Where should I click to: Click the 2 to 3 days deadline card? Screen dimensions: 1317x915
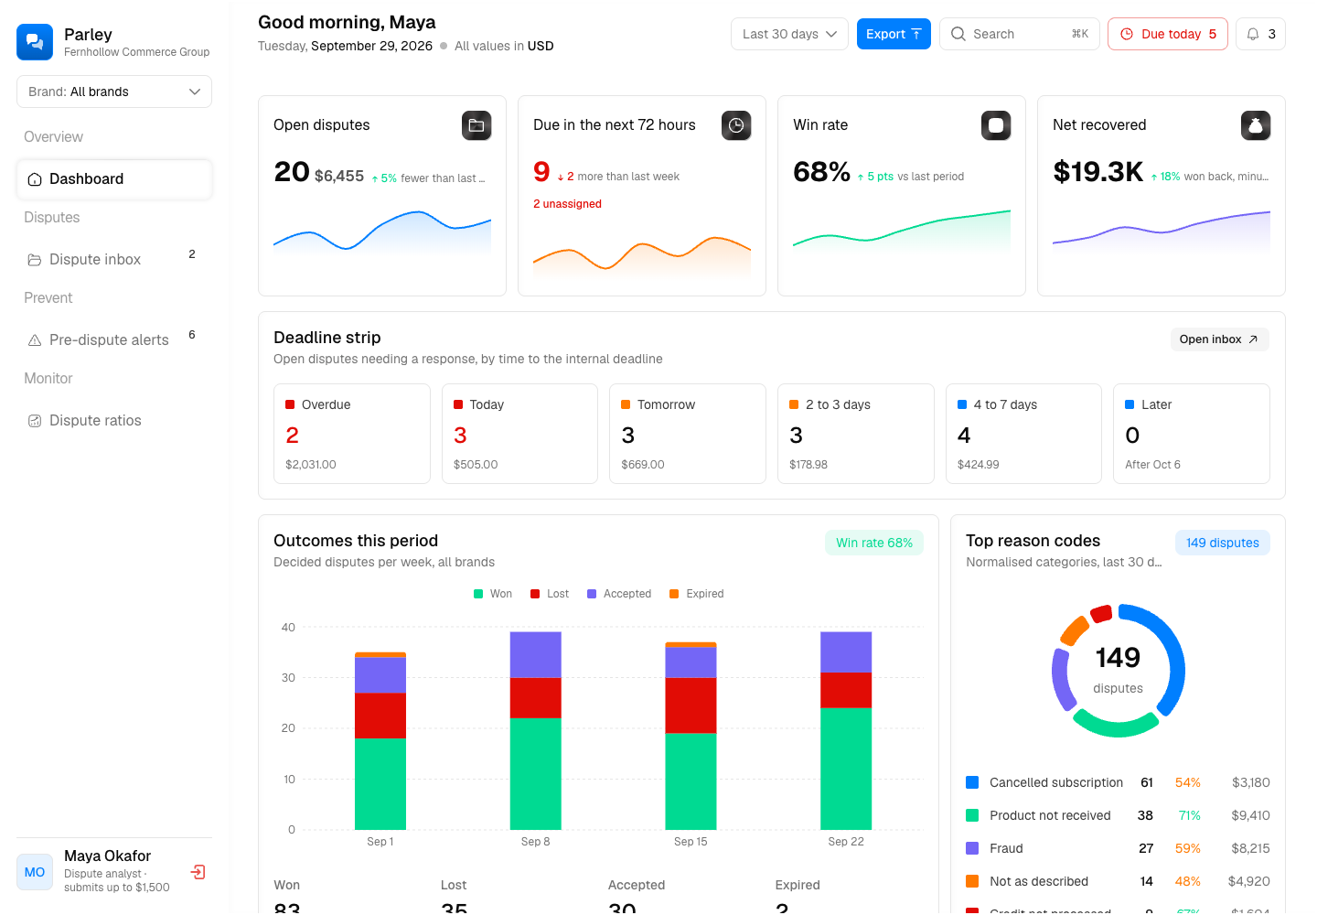(x=856, y=434)
